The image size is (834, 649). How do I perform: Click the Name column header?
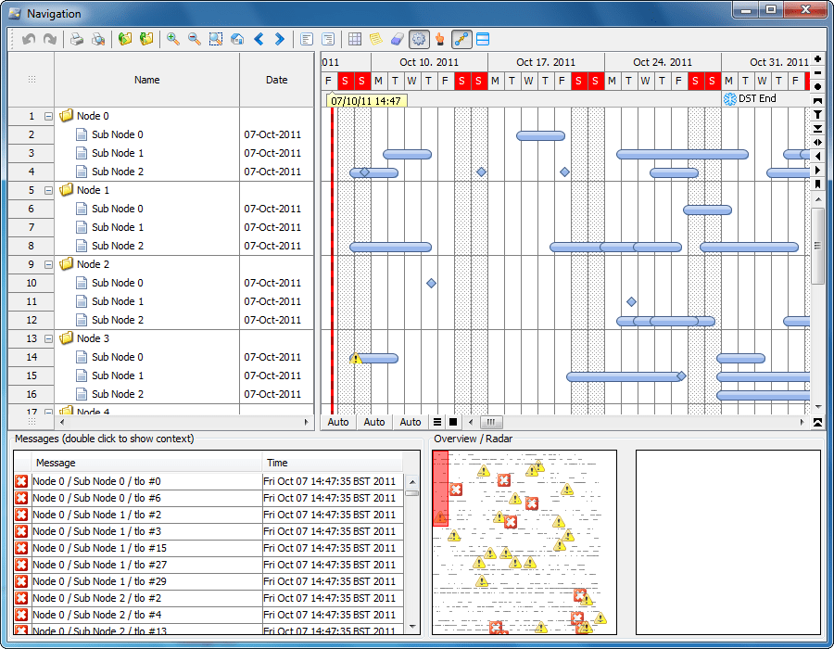tap(146, 80)
